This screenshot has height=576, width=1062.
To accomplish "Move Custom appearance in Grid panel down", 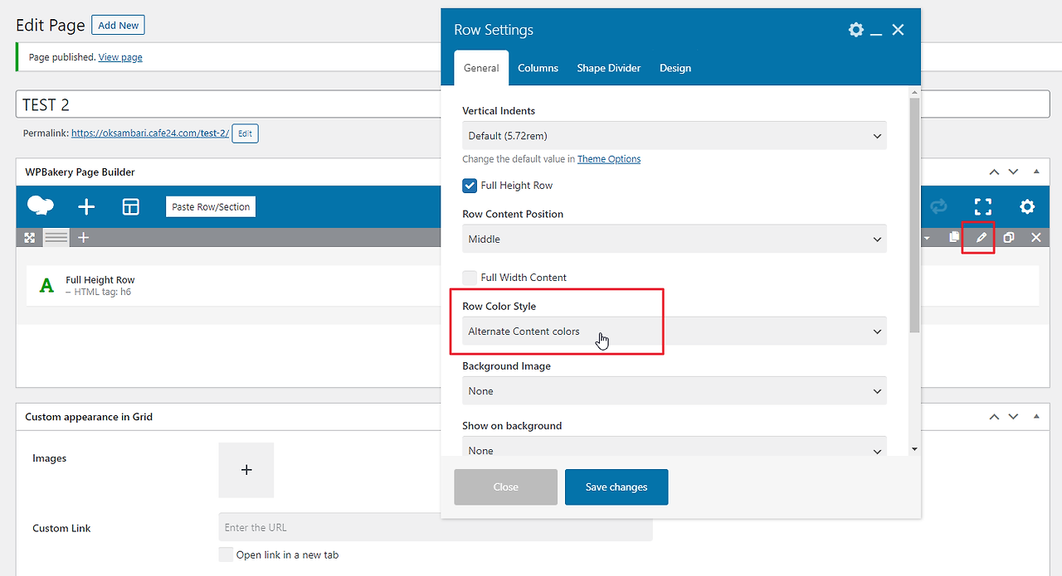I will (1013, 417).
